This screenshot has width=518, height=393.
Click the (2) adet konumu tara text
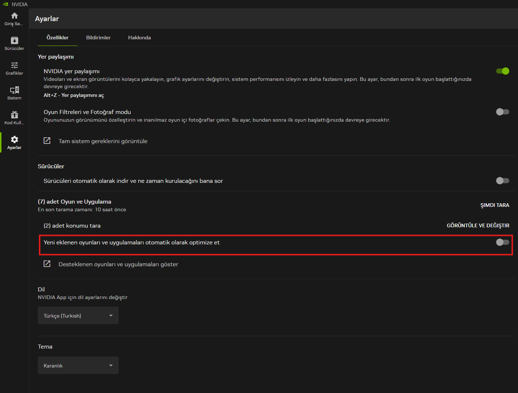click(72, 225)
